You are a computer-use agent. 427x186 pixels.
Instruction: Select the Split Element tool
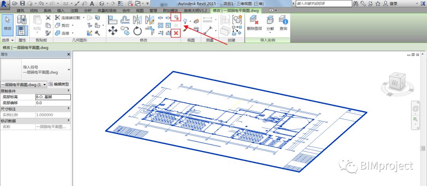[x=161, y=18]
